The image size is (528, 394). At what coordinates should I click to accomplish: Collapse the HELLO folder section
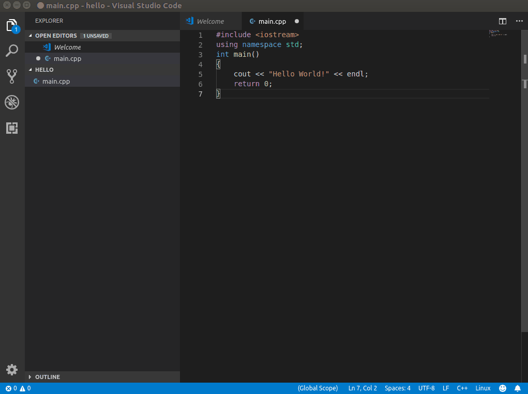tap(44, 70)
